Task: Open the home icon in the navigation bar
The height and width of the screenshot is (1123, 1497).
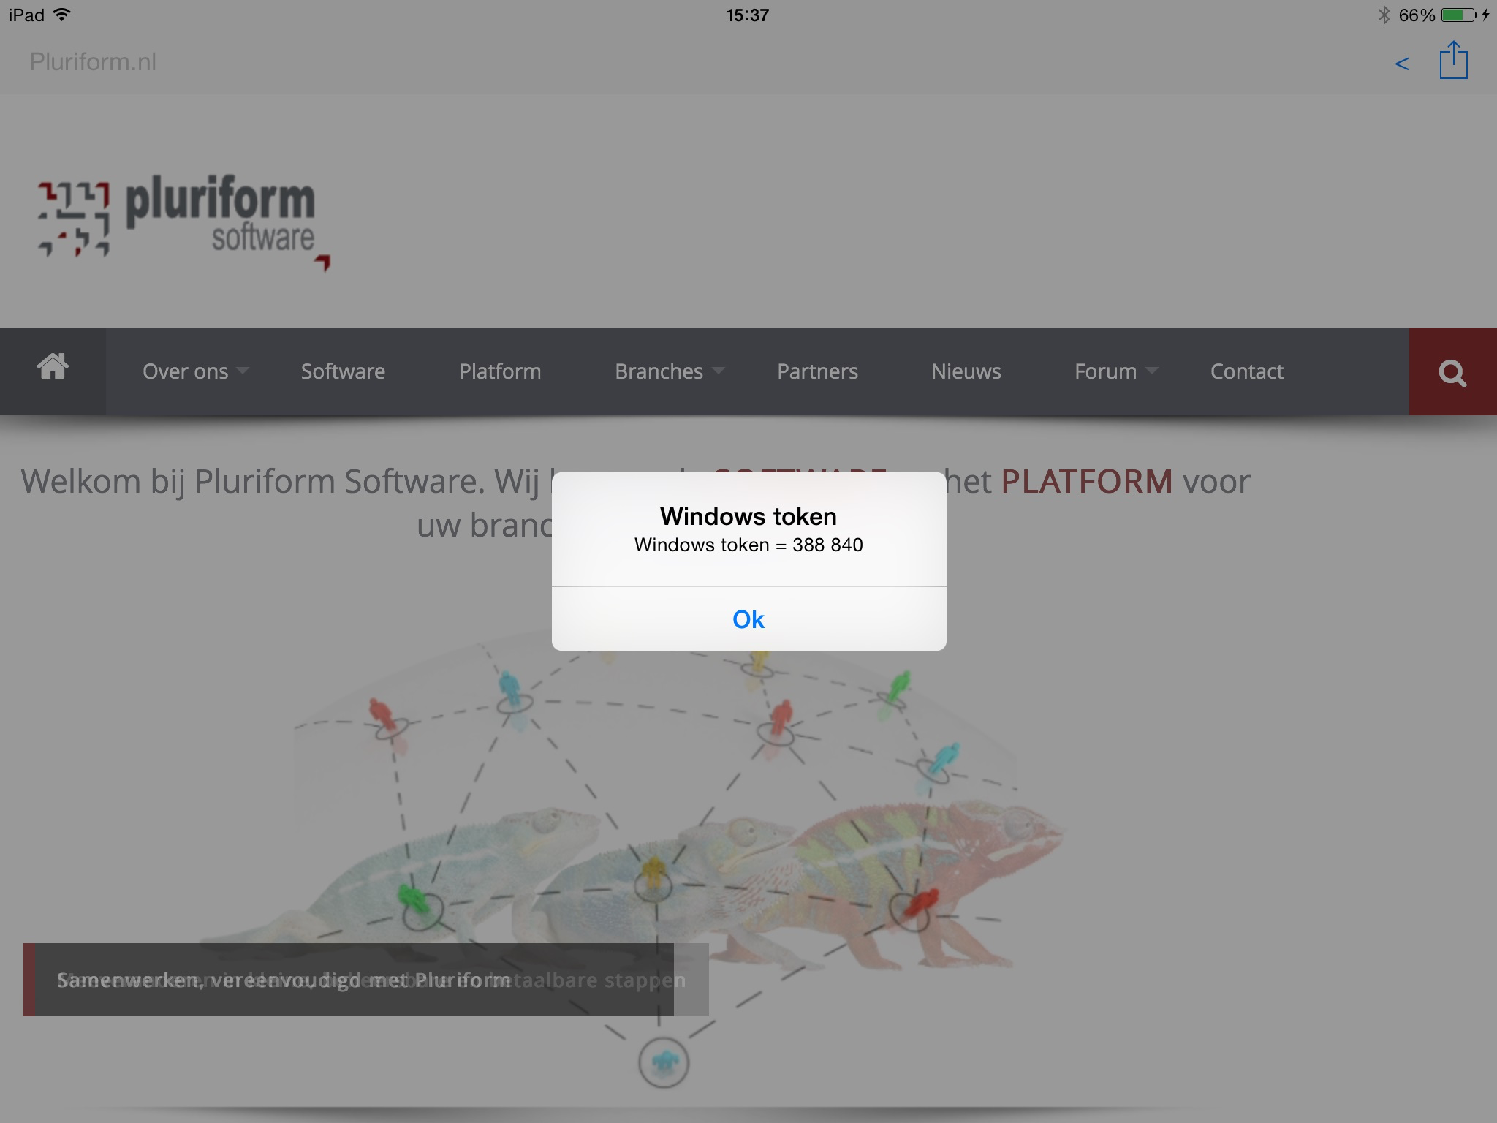Action: [53, 366]
